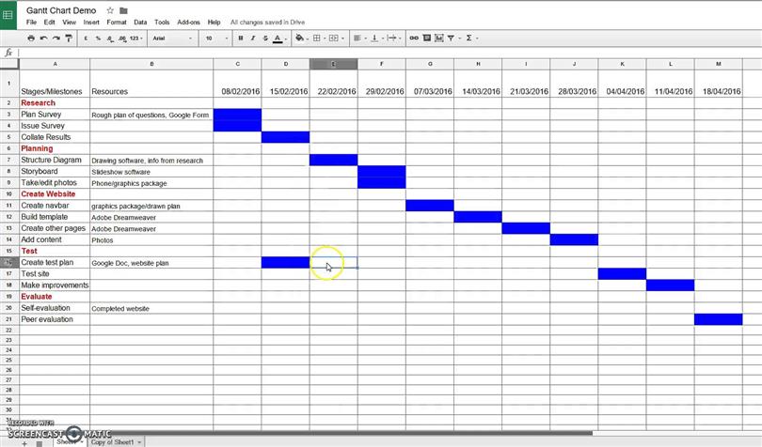Image resolution: width=762 pixels, height=447 pixels.
Task: Open the Arial font dropdown
Action: coord(172,38)
